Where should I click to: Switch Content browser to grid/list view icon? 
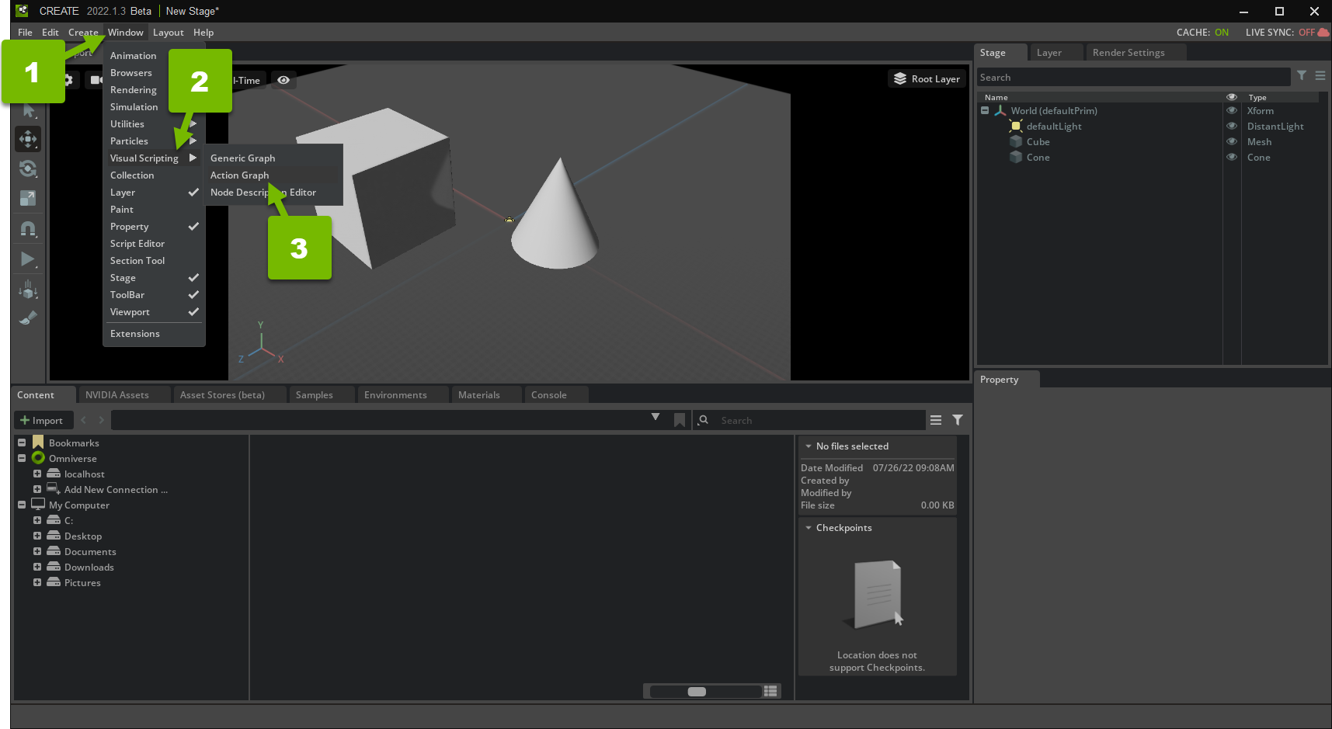(x=770, y=691)
